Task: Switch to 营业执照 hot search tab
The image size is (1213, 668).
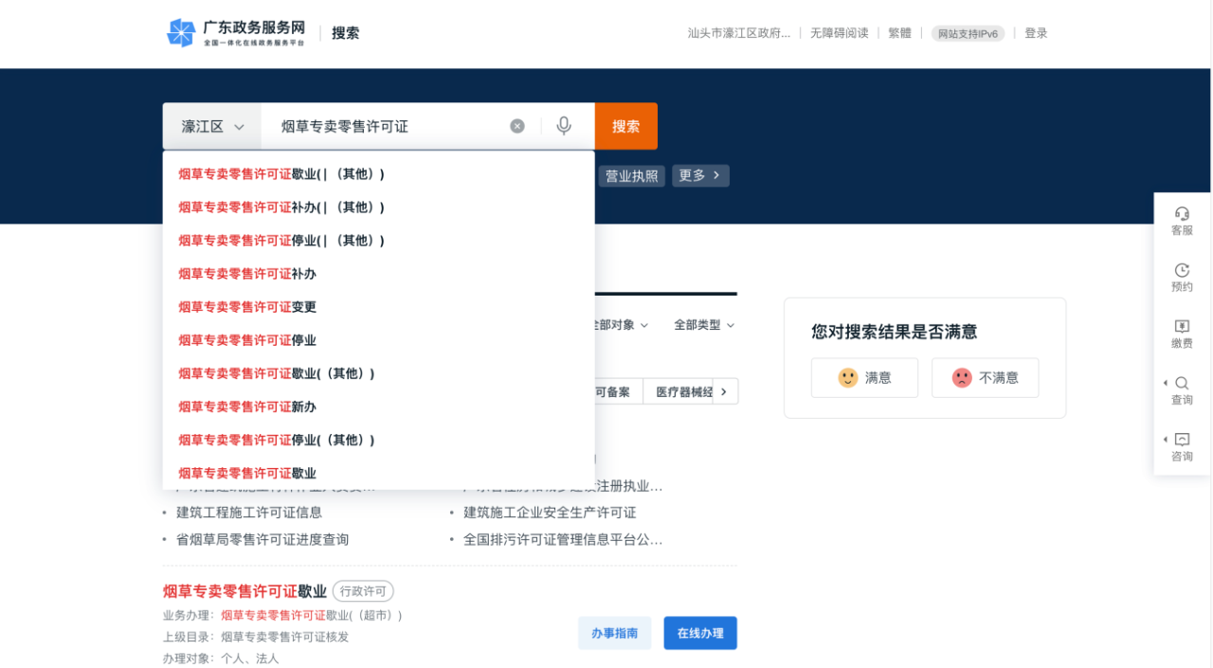Action: pyautogui.click(x=631, y=175)
